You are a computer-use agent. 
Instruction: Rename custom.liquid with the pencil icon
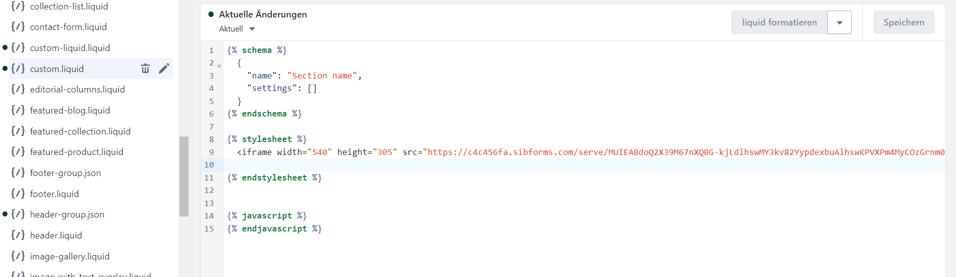click(x=164, y=68)
